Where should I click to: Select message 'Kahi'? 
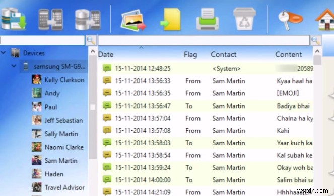[x=283, y=130]
